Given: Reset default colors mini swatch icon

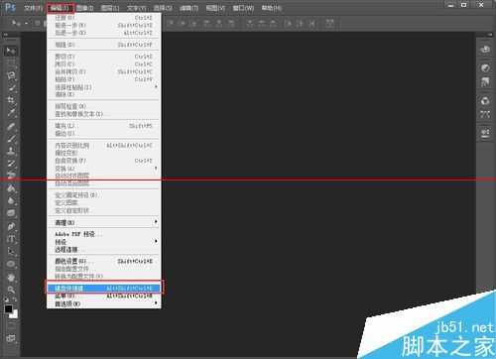Looking at the screenshot, I should click(7, 299).
